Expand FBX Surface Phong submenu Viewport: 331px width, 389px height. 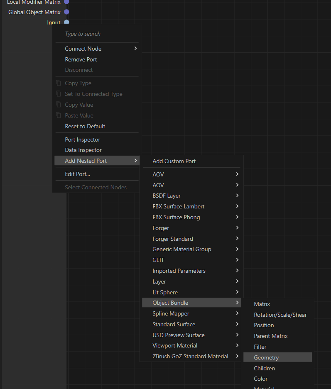pyautogui.click(x=191, y=217)
